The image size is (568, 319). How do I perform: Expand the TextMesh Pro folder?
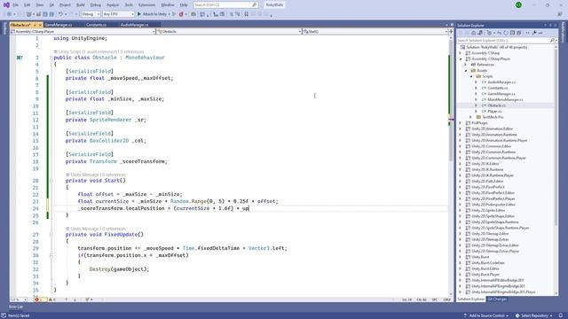coord(471,117)
